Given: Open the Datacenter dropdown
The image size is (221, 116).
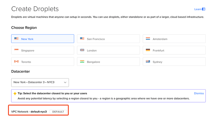Looking at the screenshot, I should (x=40, y=82).
